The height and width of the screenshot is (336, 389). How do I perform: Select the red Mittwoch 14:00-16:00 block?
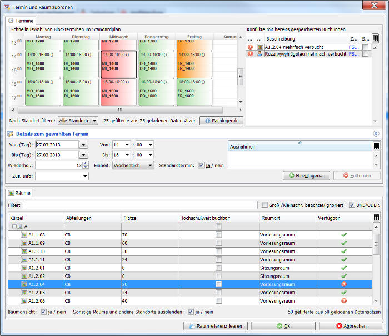[118, 65]
